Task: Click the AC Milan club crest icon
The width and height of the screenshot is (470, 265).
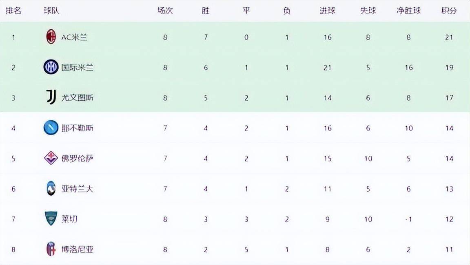Action: (x=51, y=37)
